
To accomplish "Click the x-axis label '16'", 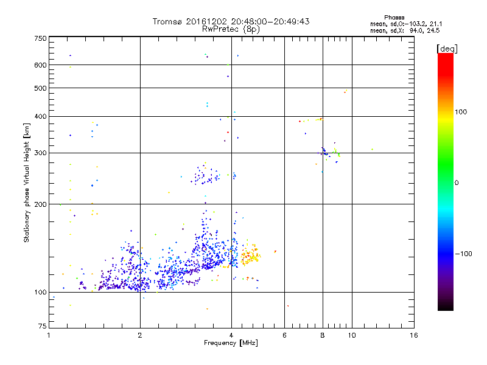I will 414,335.
